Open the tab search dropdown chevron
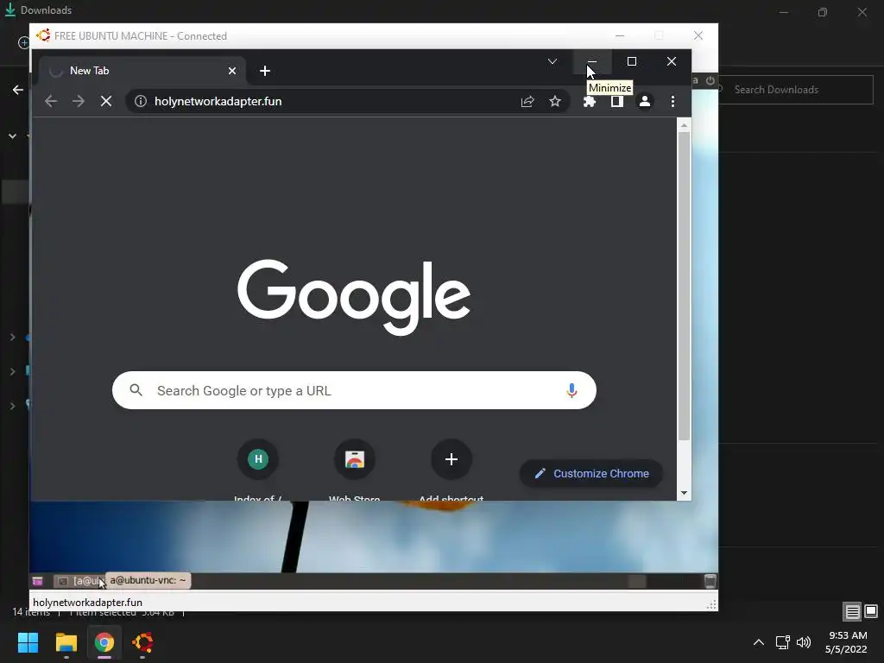Viewport: 884px width, 663px height. (552, 61)
